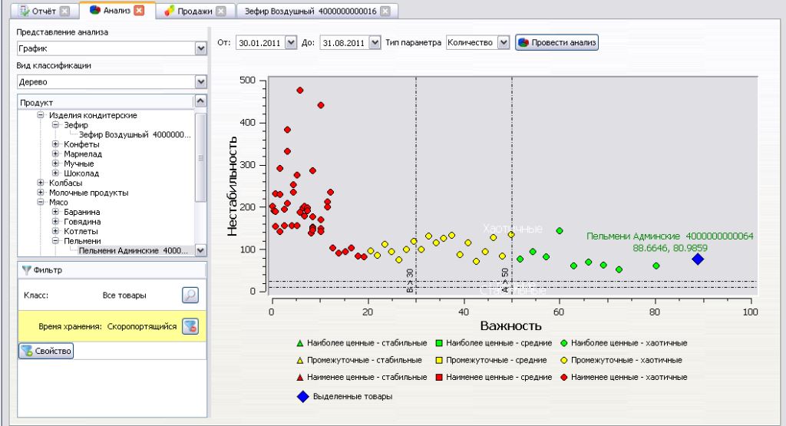Click legend Наименее ценные - хаотичные circle

[x=563, y=378]
